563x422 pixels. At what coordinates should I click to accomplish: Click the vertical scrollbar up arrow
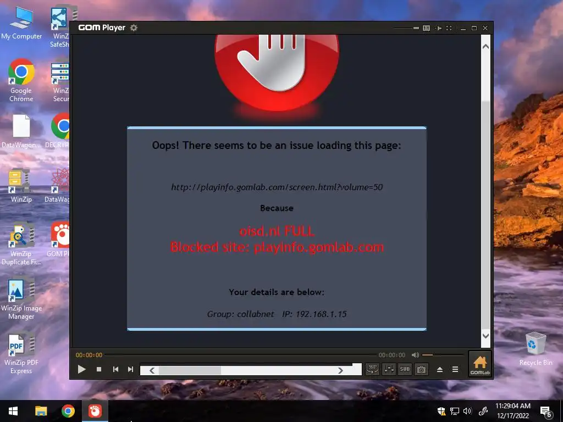click(x=485, y=46)
